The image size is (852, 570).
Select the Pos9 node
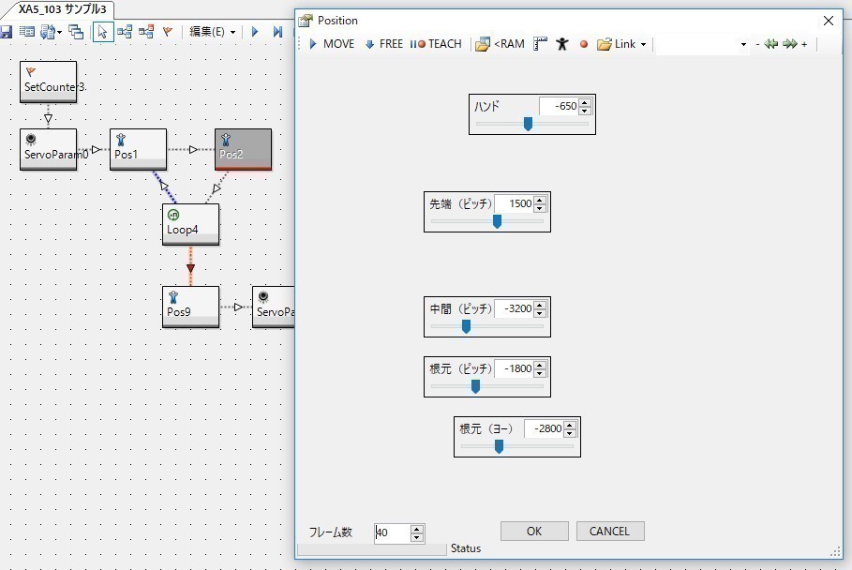click(x=190, y=307)
